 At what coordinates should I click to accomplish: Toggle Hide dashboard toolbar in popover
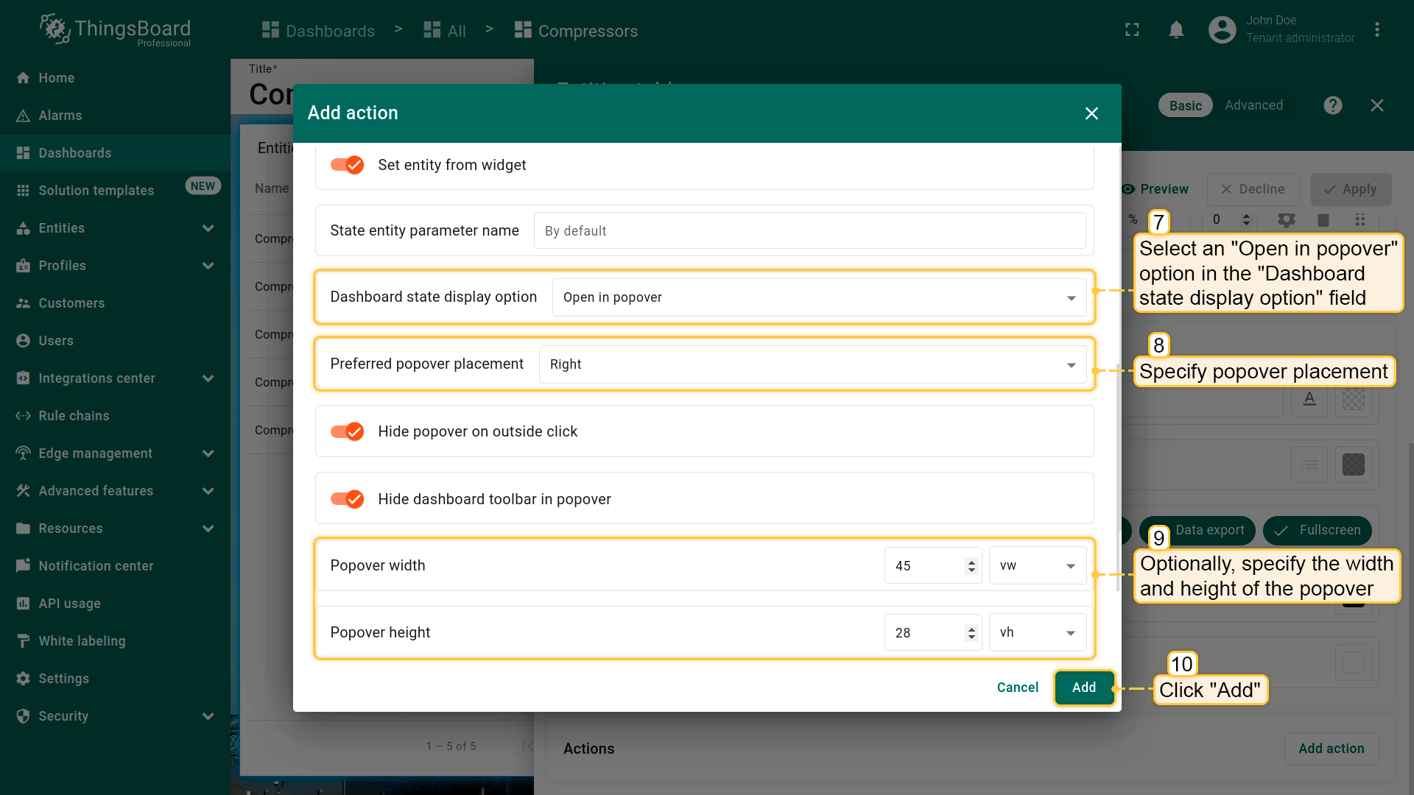[x=347, y=499]
